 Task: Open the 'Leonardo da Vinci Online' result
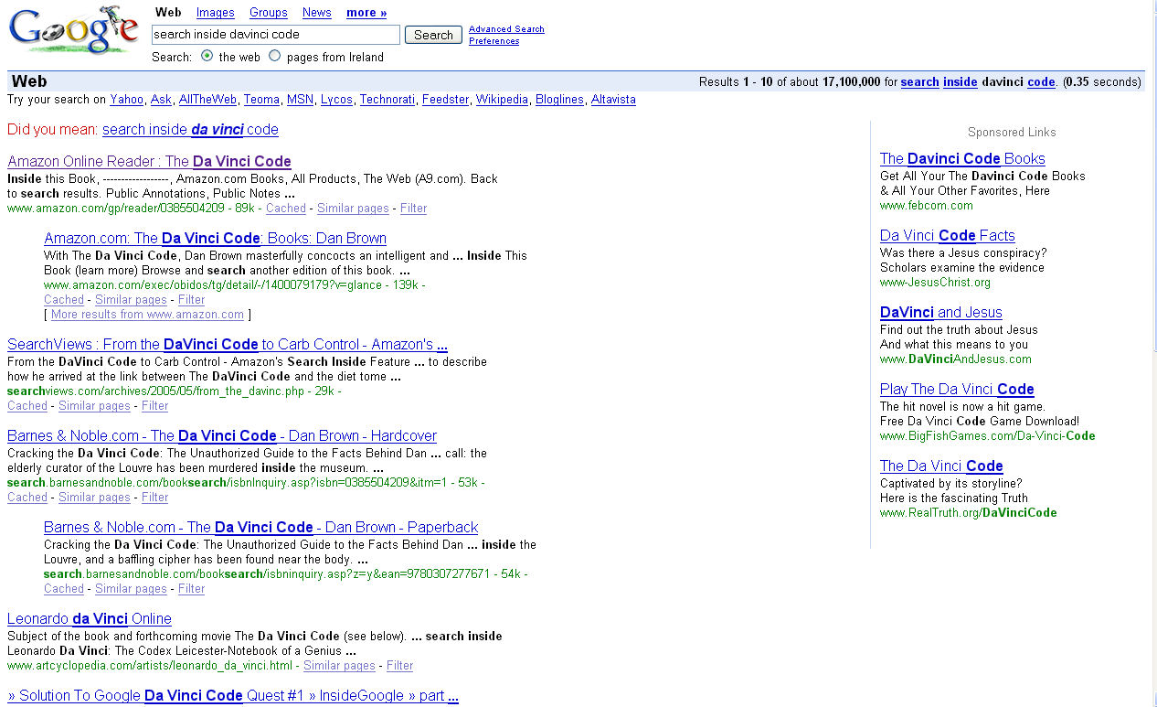coord(90,619)
